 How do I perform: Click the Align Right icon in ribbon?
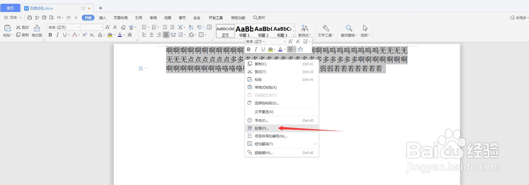click(x=159, y=35)
